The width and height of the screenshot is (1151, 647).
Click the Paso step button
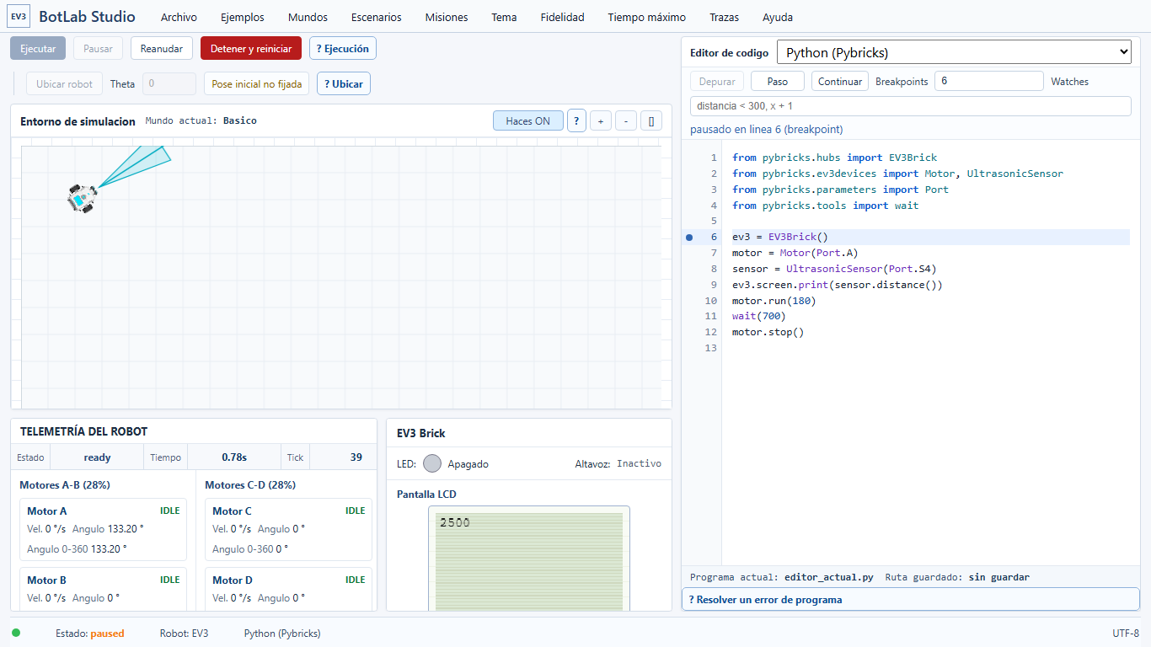pos(778,82)
